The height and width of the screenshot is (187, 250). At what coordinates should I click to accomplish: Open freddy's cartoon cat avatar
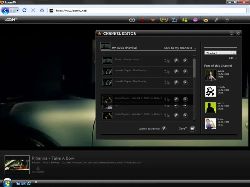tap(210, 91)
